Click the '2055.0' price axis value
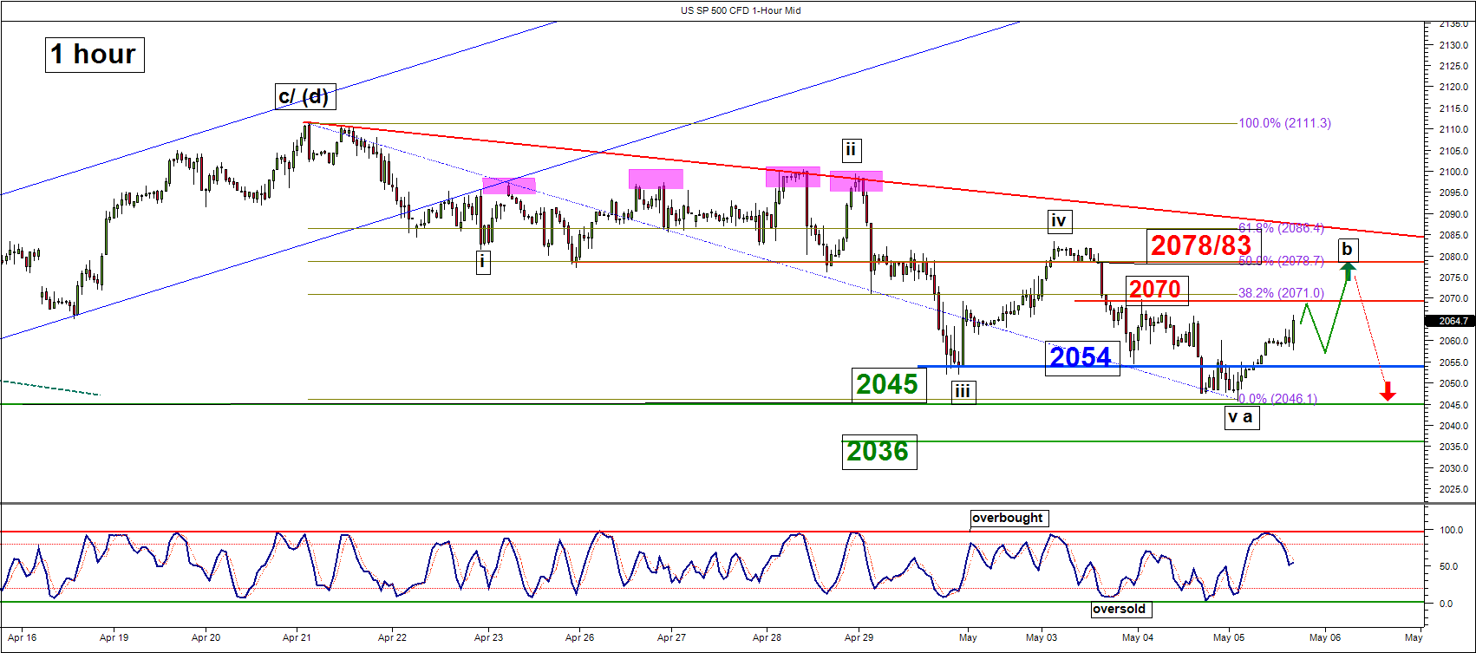Image resolution: width=1476 pixels, height=653 pixels. tap(1453, 362)
